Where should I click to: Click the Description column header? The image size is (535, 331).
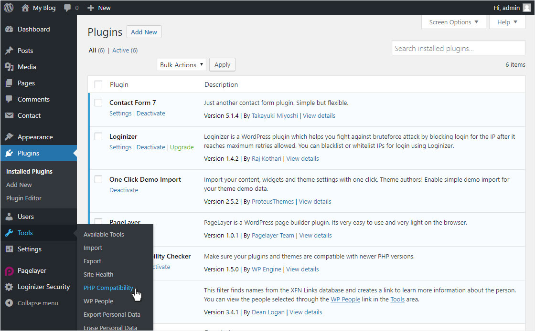(221, 84)
